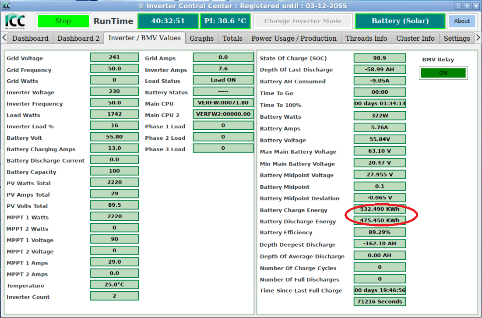Toggle the BMV Relay ON switch
The width and height of the screenshot is (482, 318).
tap(443, 73)
